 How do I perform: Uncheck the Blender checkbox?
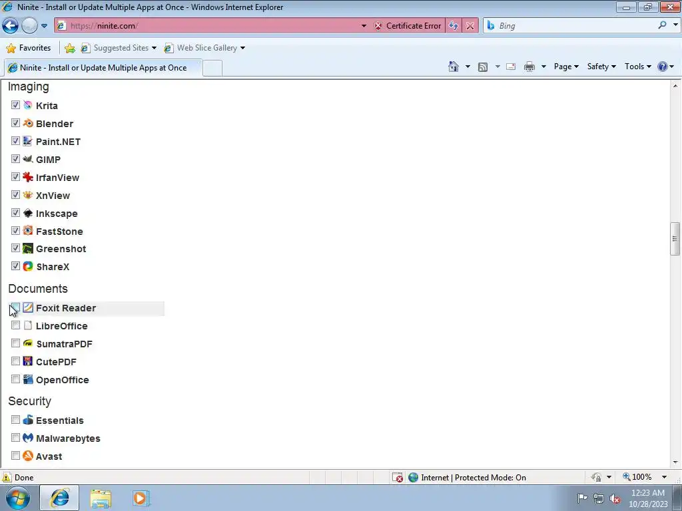point(16,123)
